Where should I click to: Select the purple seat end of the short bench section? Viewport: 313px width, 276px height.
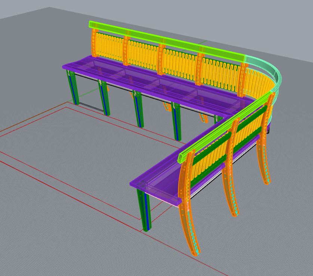pos(158,186)
